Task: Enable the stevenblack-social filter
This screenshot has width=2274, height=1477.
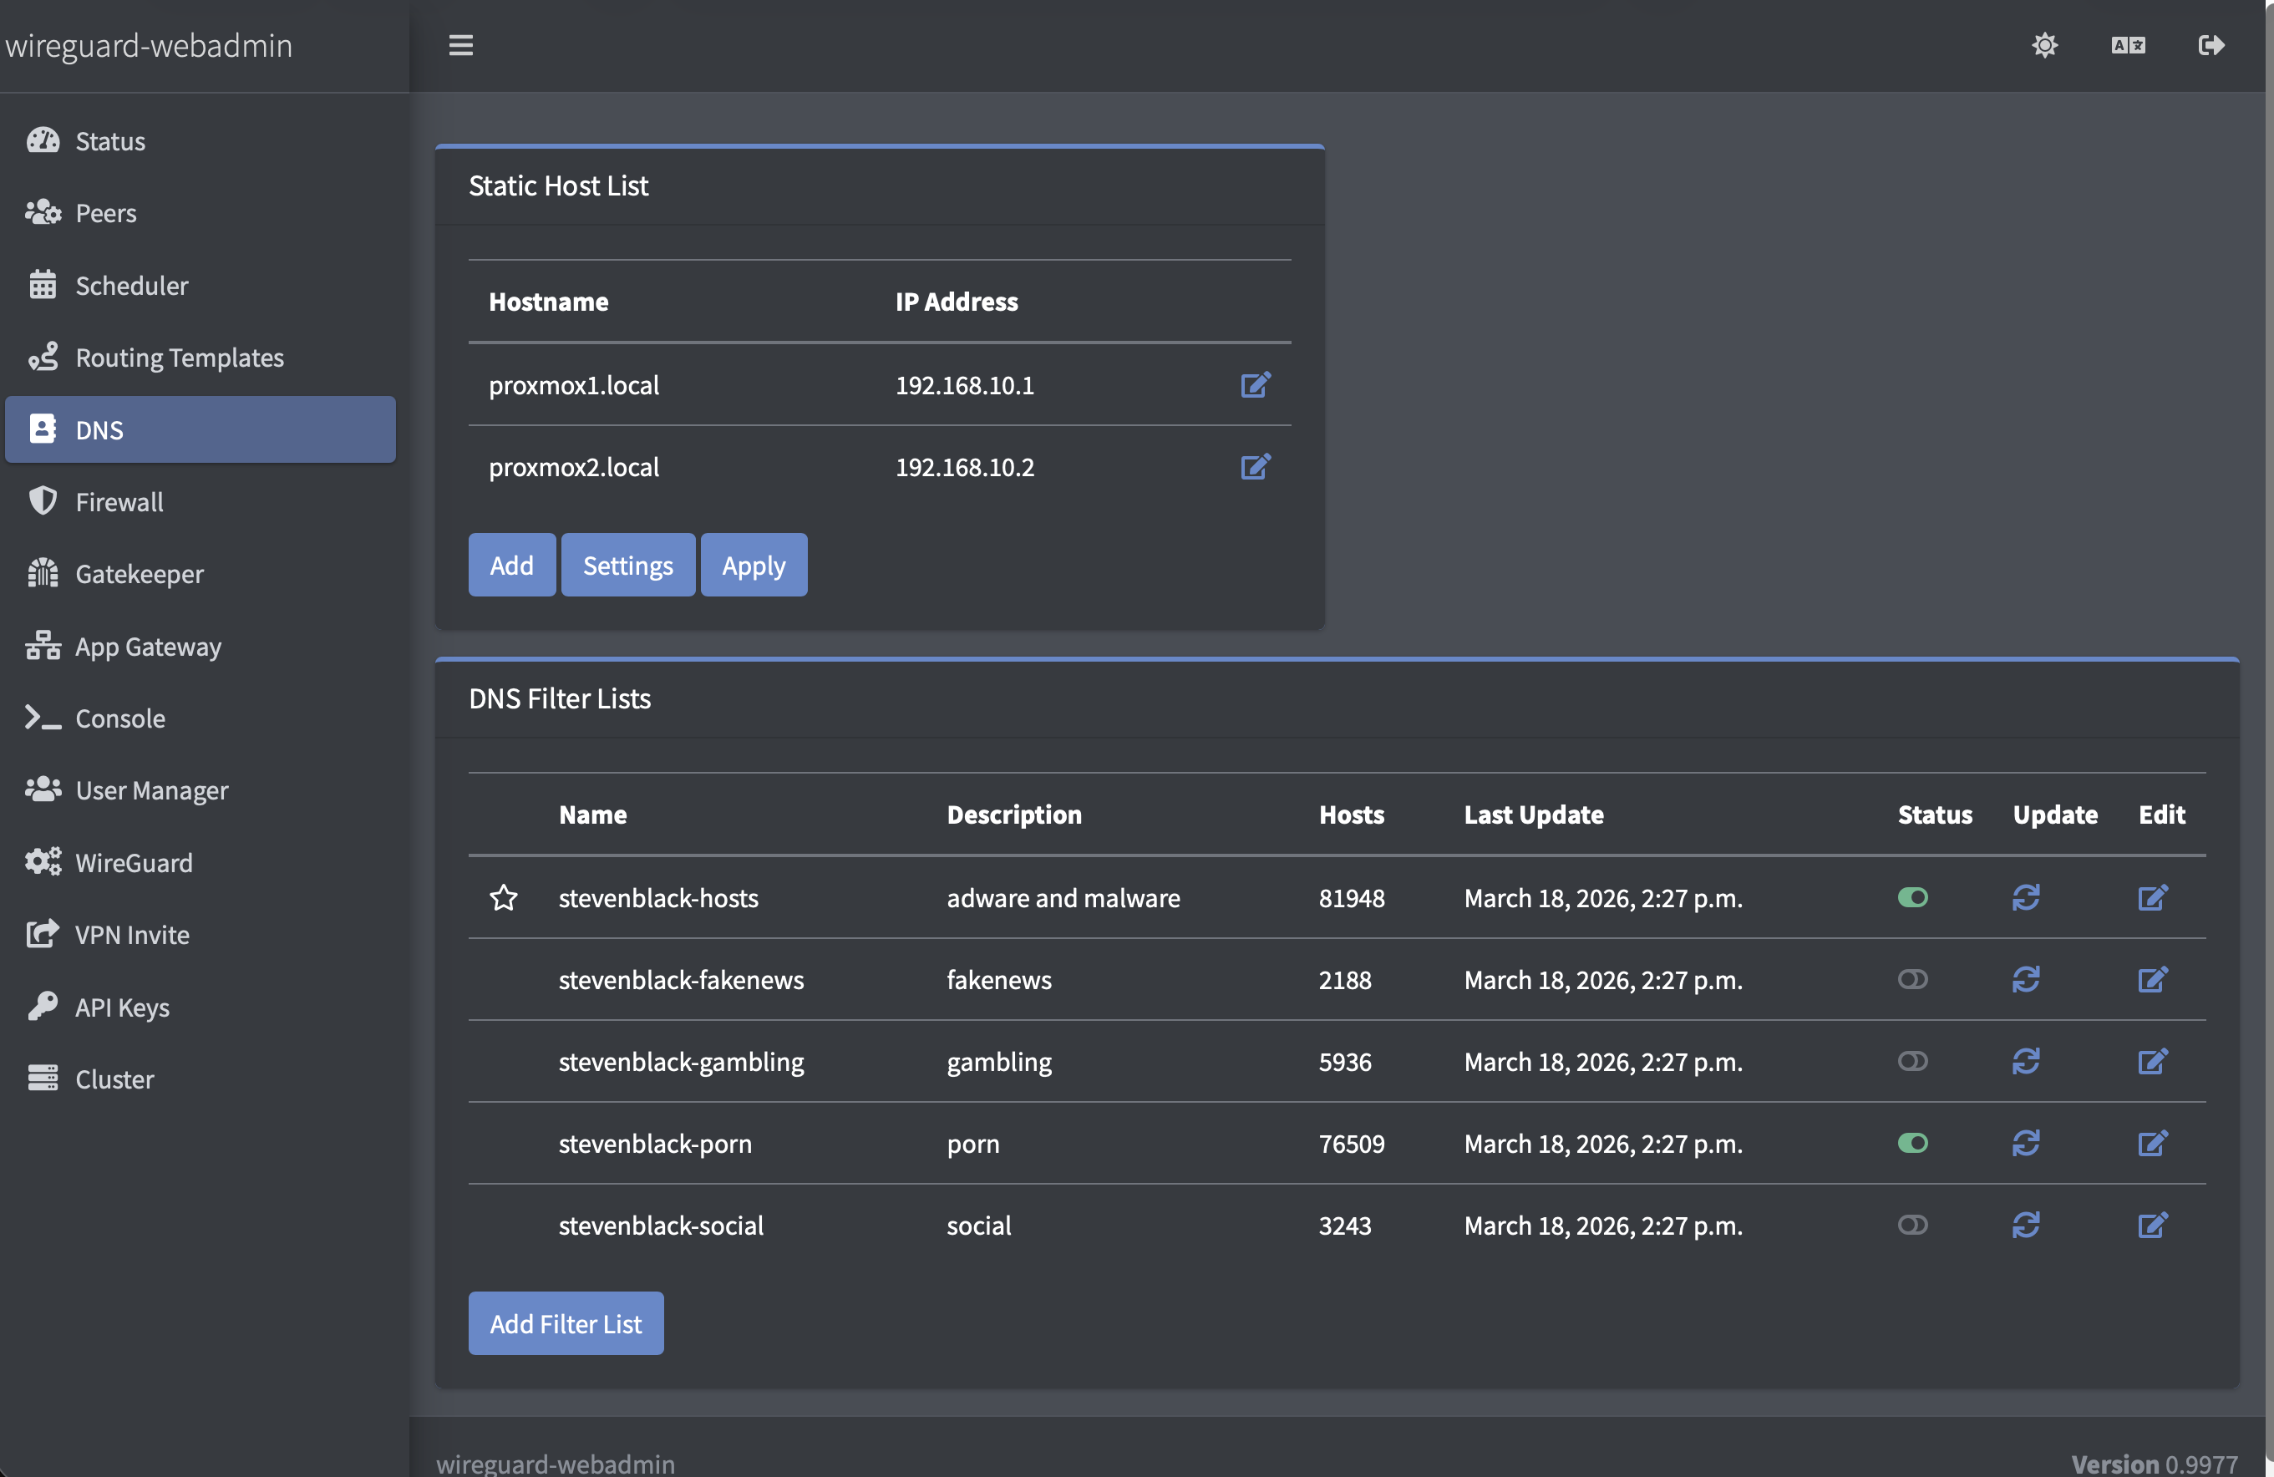Action: pos(1913,1226)
